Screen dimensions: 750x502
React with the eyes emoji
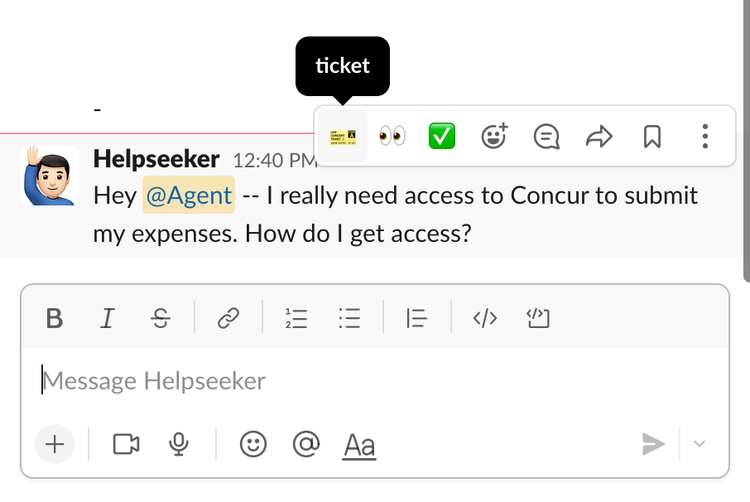tap(392, 135)
